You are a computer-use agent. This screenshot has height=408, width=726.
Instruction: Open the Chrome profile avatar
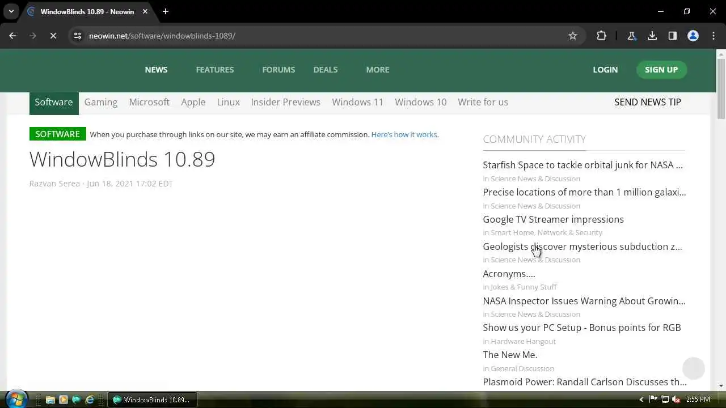693,36
